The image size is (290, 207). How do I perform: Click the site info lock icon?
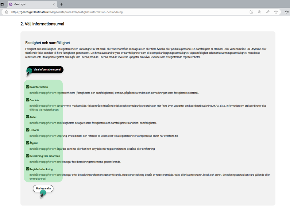click(6, 12)
